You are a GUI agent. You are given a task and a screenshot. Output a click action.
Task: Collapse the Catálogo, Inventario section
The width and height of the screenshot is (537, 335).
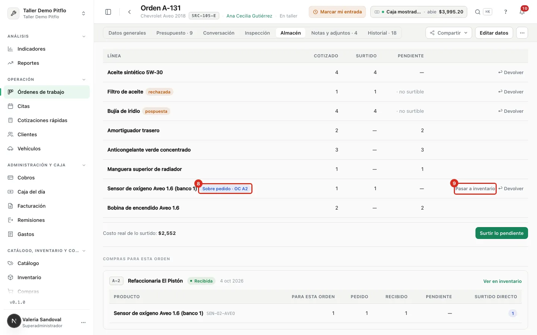coord(84,251)
